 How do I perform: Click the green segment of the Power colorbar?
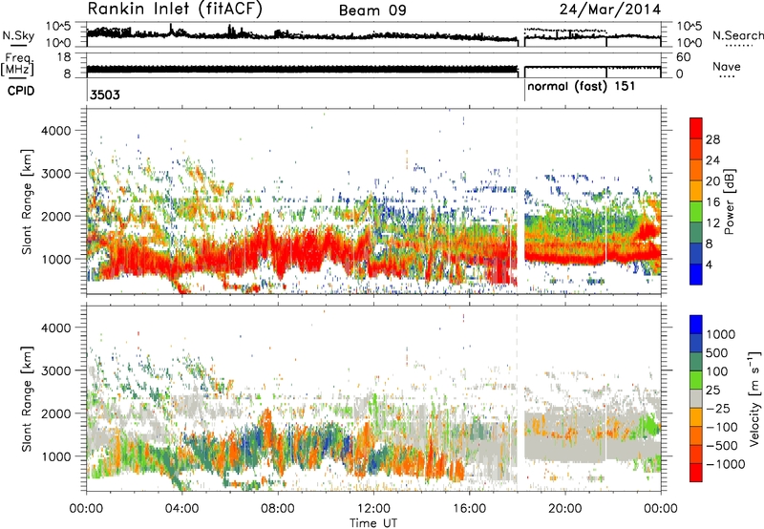(696, 212)
